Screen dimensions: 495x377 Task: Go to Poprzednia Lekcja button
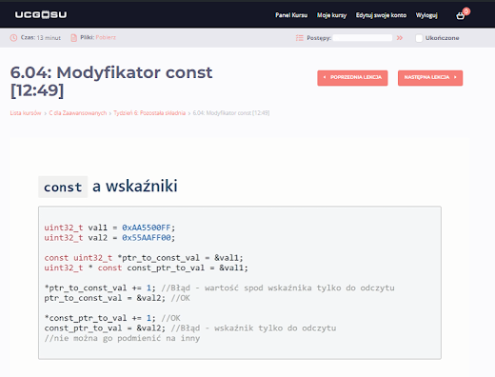[352, 78]
